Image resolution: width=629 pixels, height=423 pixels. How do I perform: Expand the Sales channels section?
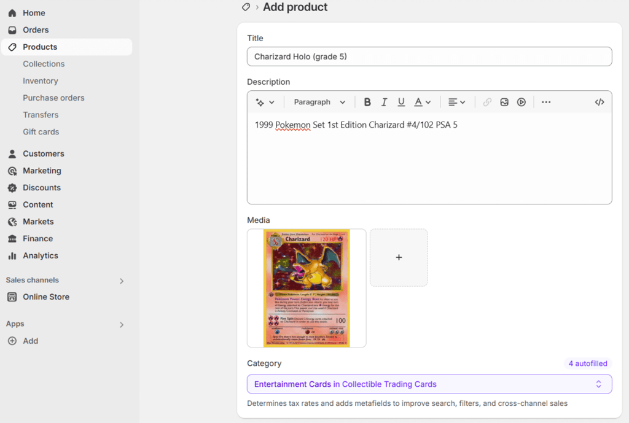click(122, 281)
